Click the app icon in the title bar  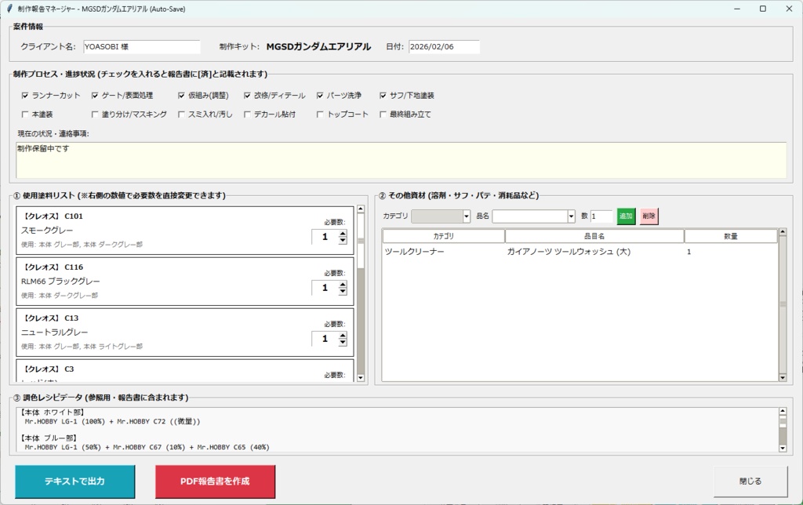(x=9, y=9)
